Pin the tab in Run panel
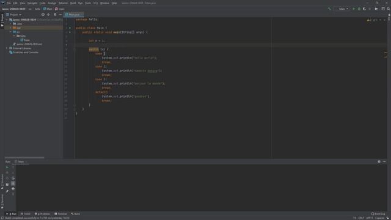The width and height of the screenshot is (391, 220). coord(7,191)
